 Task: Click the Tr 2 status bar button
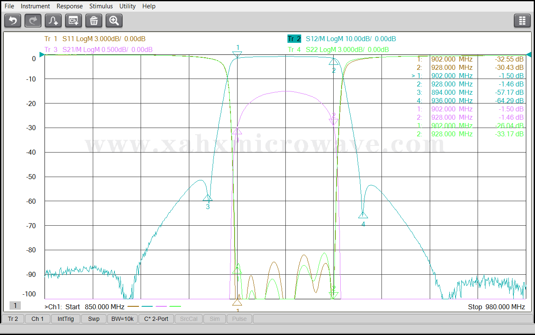[13, 319]
